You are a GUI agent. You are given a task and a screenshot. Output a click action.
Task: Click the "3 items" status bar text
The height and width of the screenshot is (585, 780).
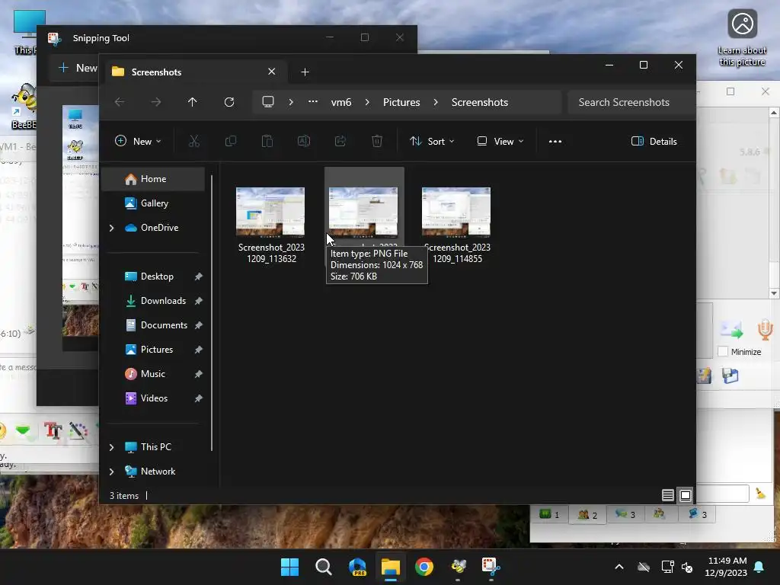[x=124, y=495]
